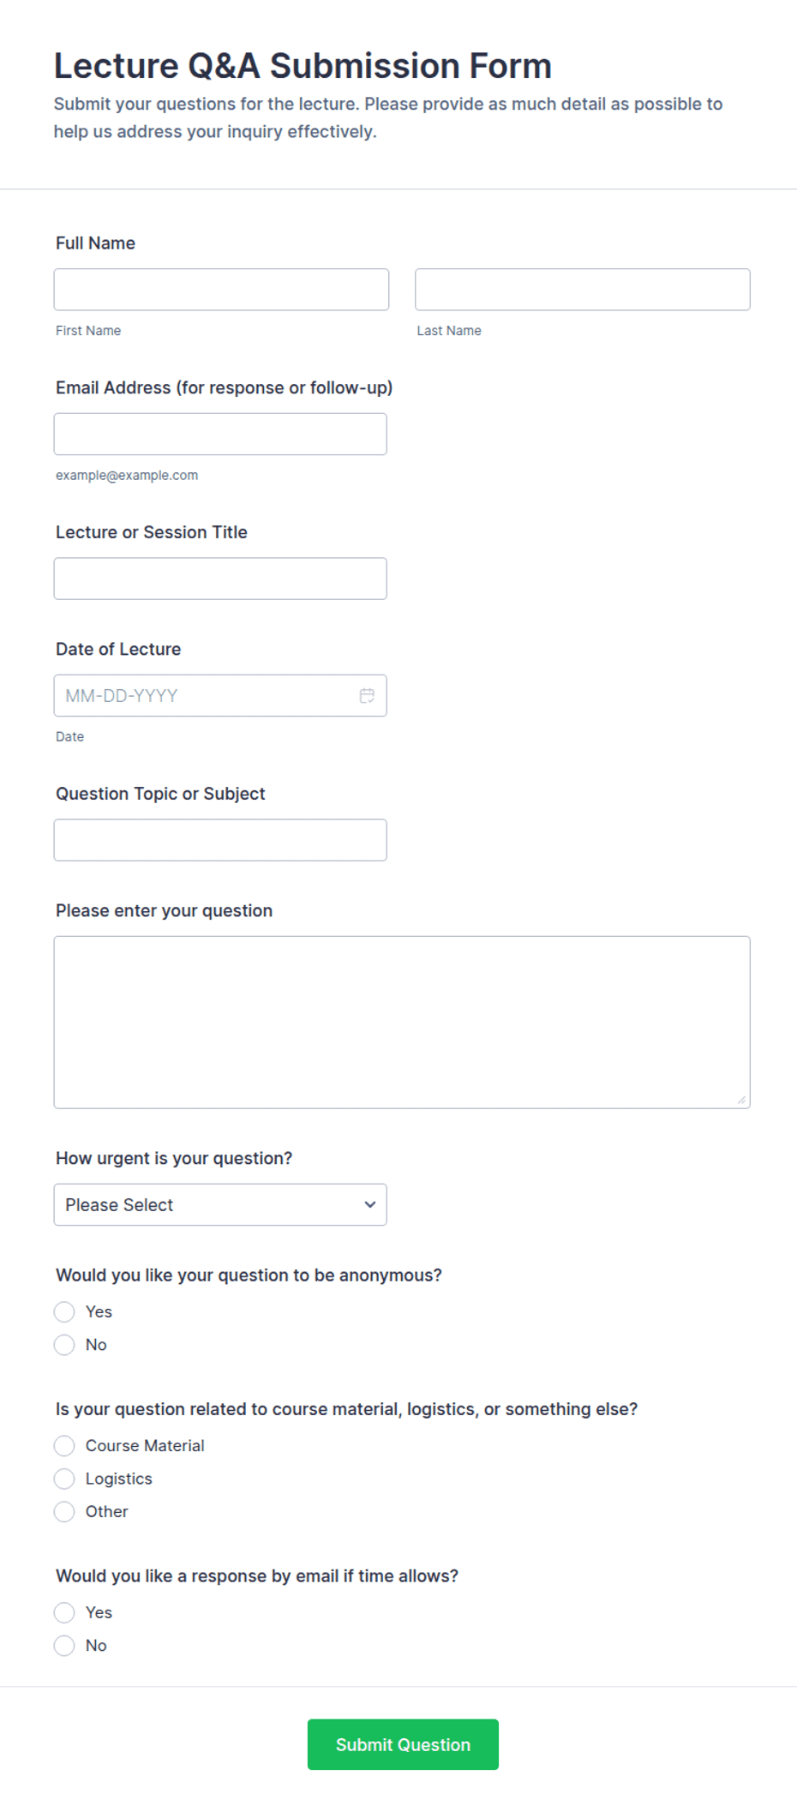Click the Question Topic or Subject field
The height and width of the screenshot is (1812, 797).
(x=220, y=840)
